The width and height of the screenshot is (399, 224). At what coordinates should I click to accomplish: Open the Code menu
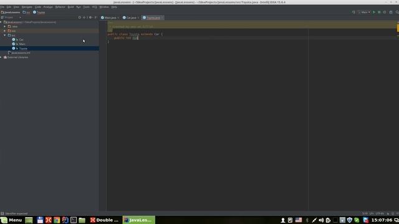pos(38,7)
